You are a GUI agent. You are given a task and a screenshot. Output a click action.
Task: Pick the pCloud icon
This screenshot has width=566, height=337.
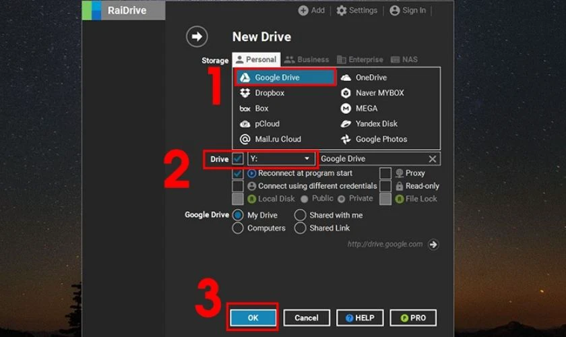pos(245,124)
